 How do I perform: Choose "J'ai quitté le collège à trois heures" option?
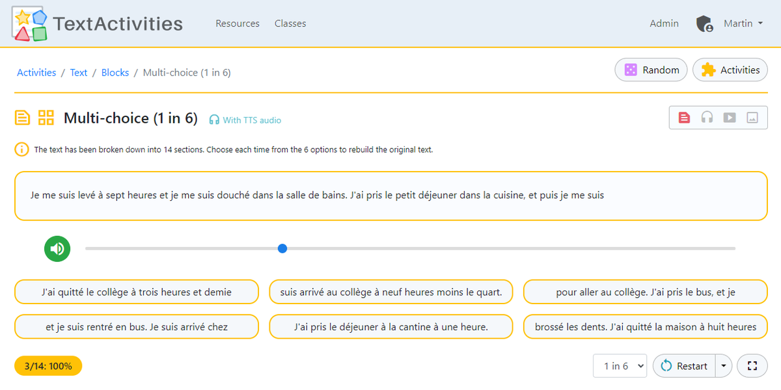click(137, 292)
